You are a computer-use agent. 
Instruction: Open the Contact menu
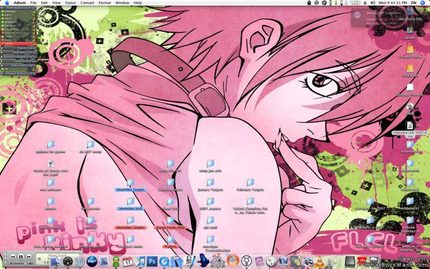click(x=87, y=3)
